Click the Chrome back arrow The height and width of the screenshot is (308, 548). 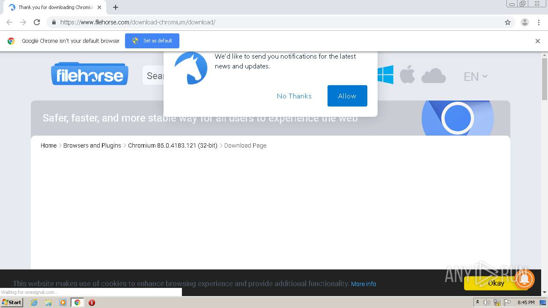pos(9,22)
